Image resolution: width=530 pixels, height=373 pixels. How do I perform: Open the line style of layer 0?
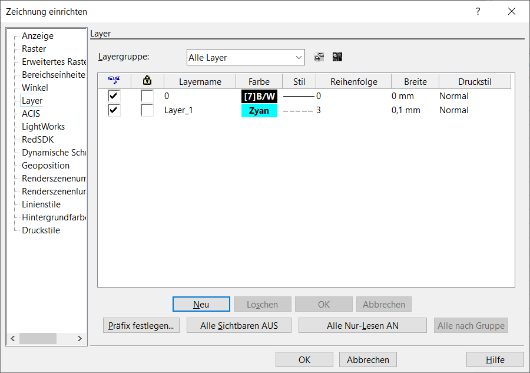(299, 97)
